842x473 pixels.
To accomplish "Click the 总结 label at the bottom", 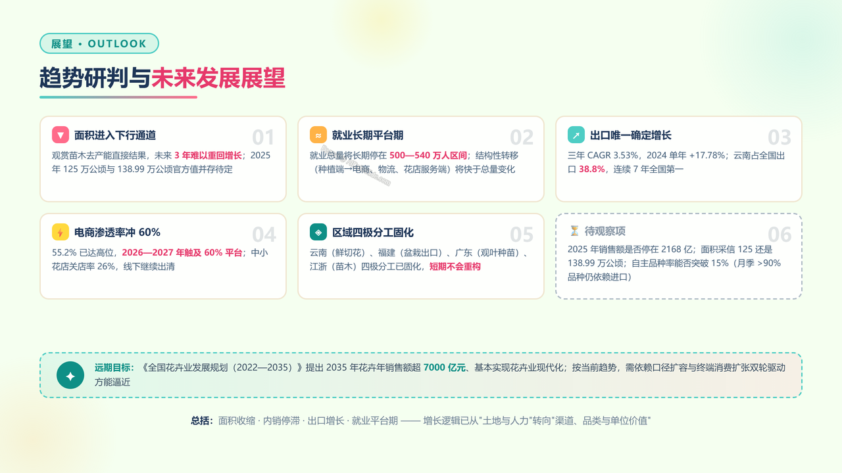I will click(202, 420).
